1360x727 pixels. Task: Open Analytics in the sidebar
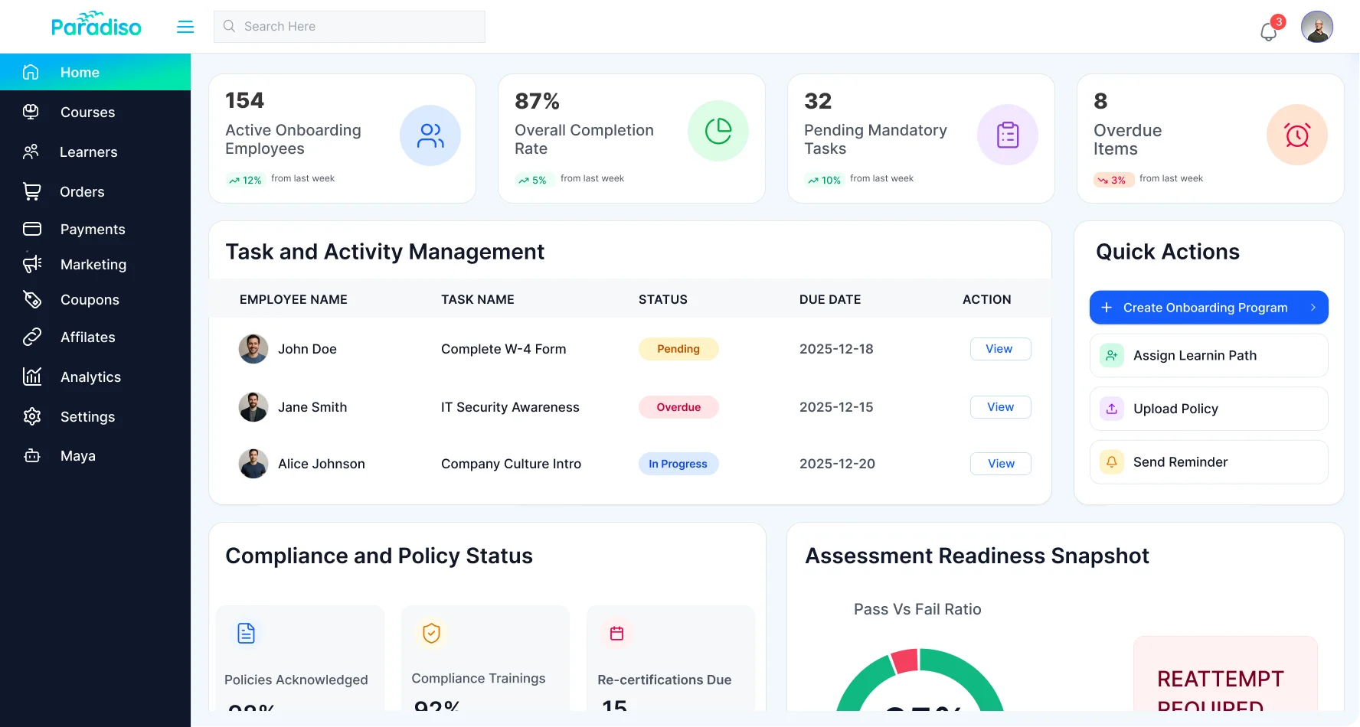click(90, 377)
